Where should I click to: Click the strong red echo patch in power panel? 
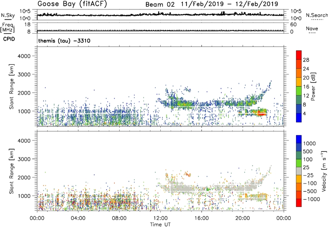(261, 113)
